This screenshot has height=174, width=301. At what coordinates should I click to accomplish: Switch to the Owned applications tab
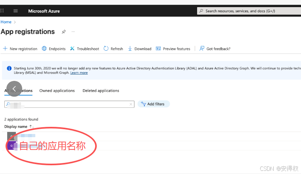pyautogui.click(x=57, y=90)
